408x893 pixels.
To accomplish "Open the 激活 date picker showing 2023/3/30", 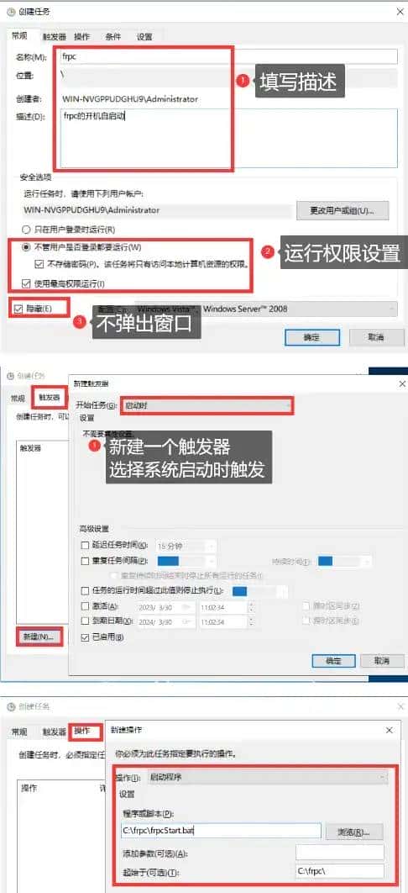I will pos(166,606).
